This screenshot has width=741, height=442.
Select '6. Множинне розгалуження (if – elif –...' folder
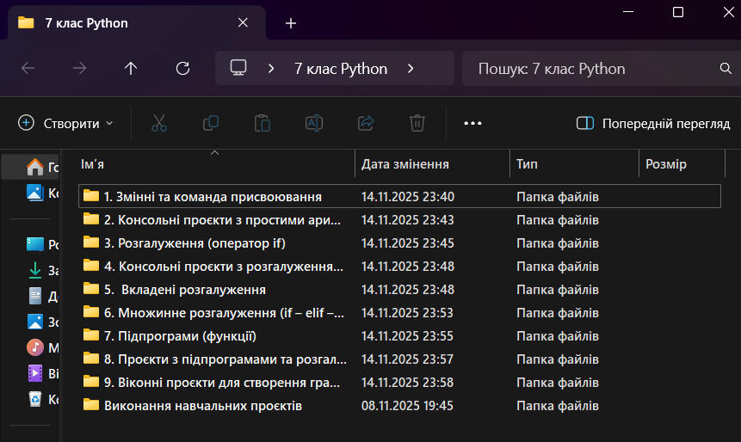[399, 313]
